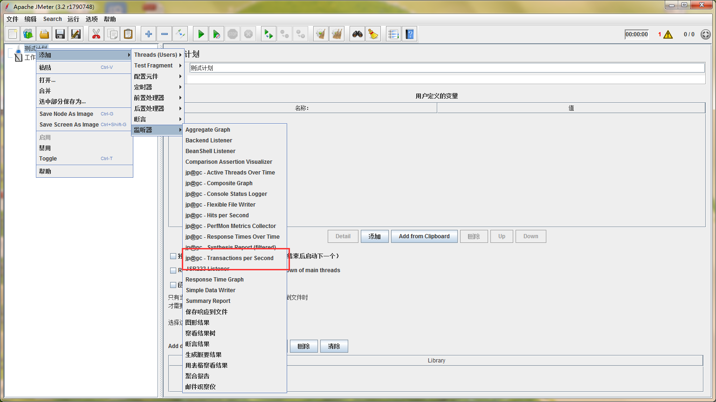The height and width of the screenshot is (402, 716).
Task: Select jp@gc - Transactions per Second listener
Action: tap(234, 258)
